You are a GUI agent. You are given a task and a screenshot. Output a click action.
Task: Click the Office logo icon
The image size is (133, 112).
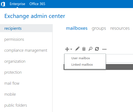click(x=3, y=4)
